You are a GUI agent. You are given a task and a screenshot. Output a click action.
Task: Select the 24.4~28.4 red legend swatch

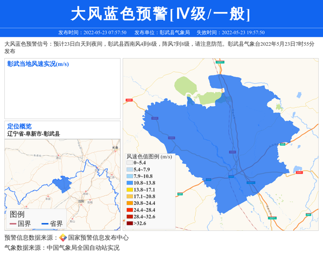pos(129,210)
